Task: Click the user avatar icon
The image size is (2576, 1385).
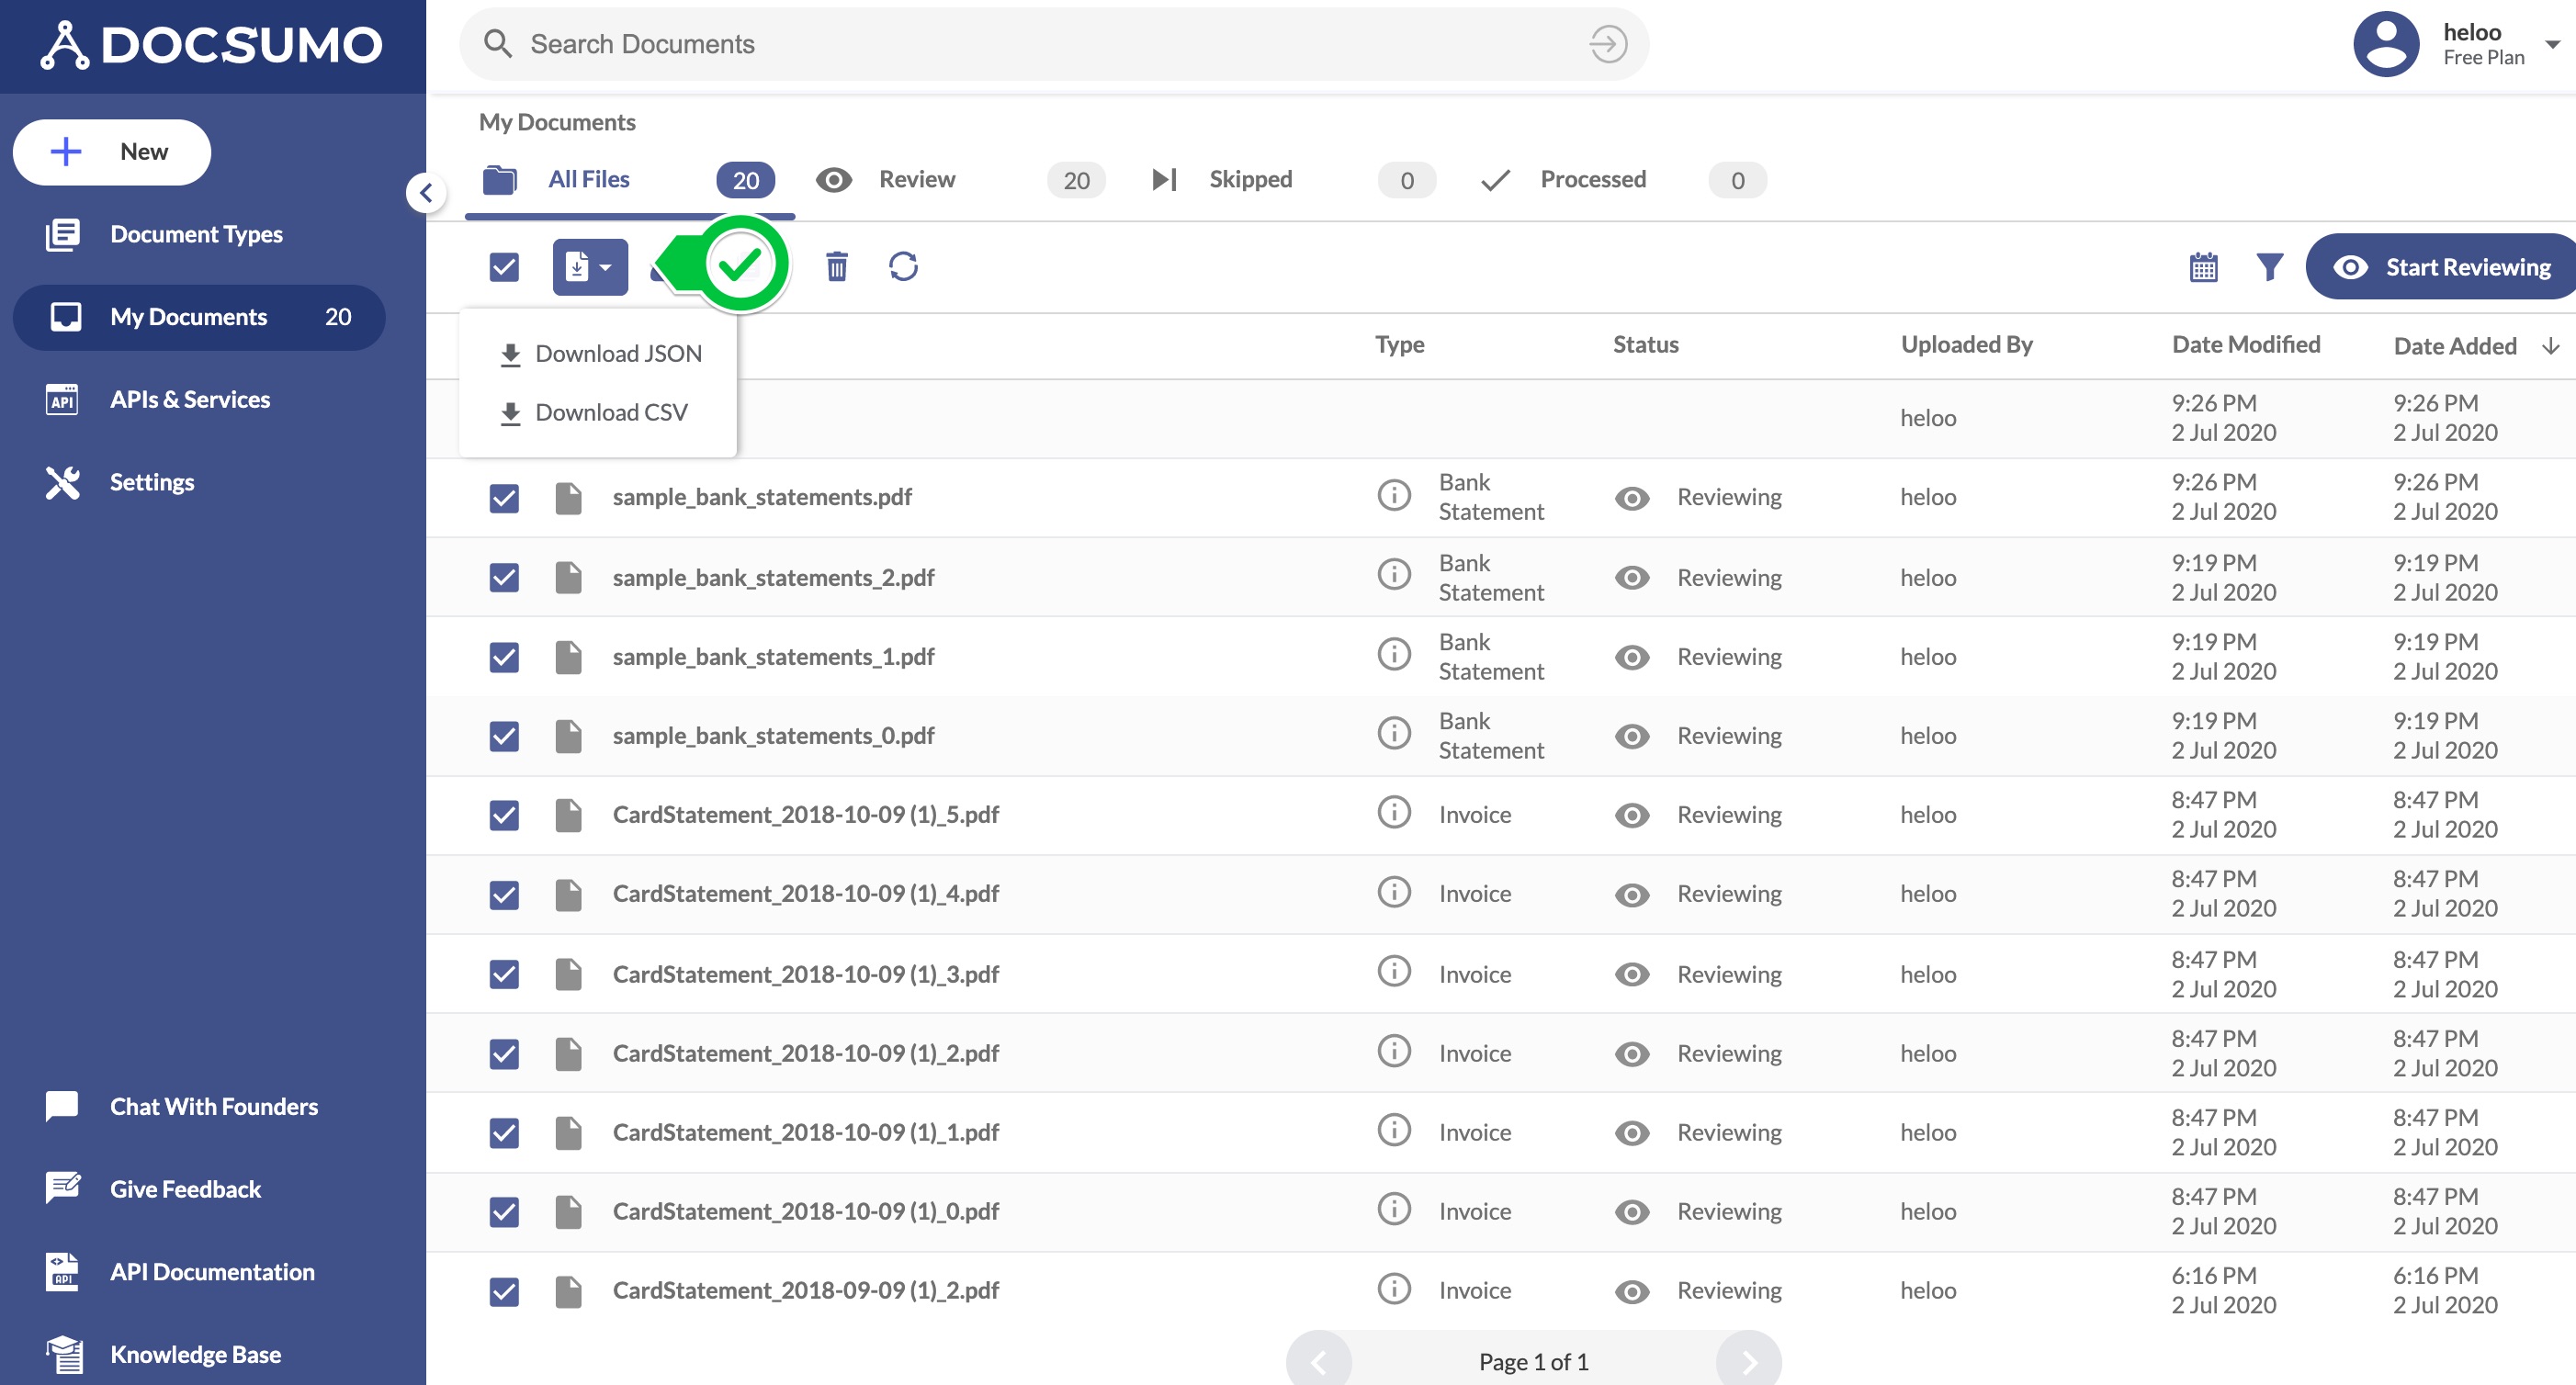Action: tap(2386, 44)
